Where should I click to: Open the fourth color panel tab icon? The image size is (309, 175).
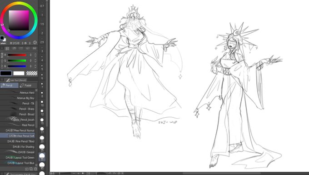coord(28,48)
